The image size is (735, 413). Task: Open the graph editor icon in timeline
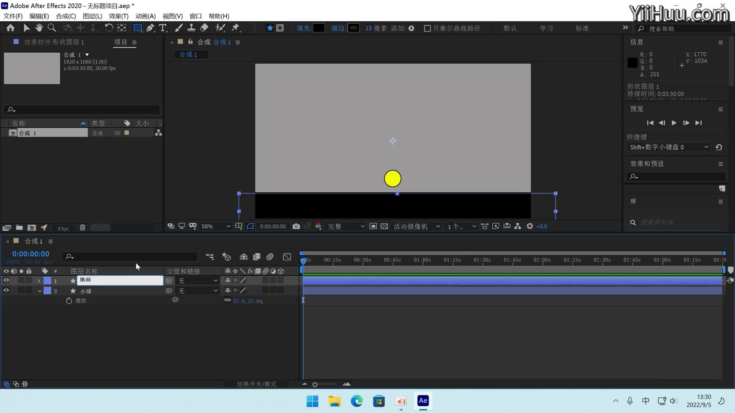tap(287, 257)
